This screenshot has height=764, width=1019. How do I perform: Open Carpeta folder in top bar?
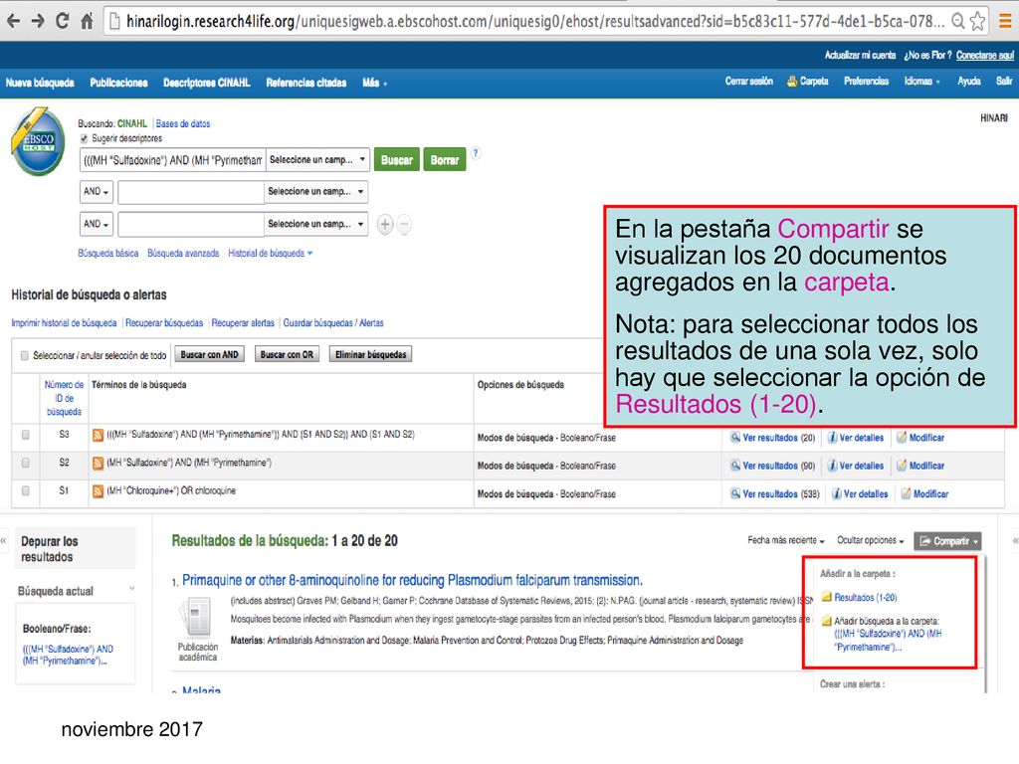coord(807,82)
